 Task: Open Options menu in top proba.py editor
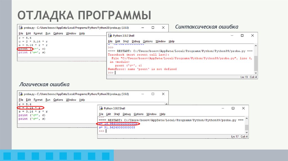pyautogui.click(x=58, y=33)
